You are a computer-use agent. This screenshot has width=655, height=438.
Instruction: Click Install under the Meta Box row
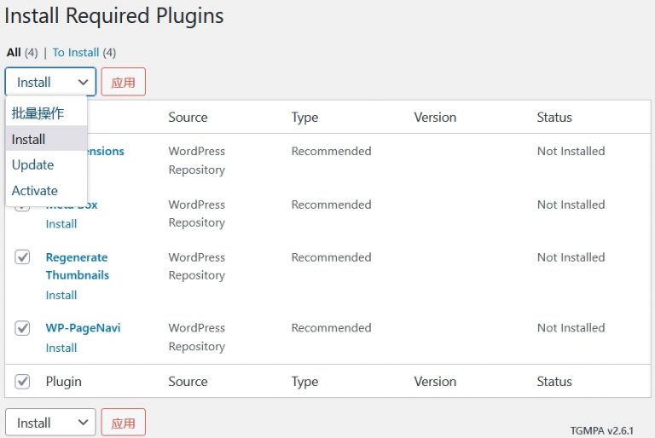coord(61,224)
